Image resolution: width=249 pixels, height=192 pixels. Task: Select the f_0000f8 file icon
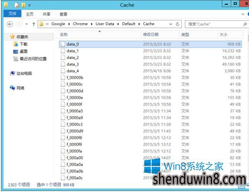[63, 138]
